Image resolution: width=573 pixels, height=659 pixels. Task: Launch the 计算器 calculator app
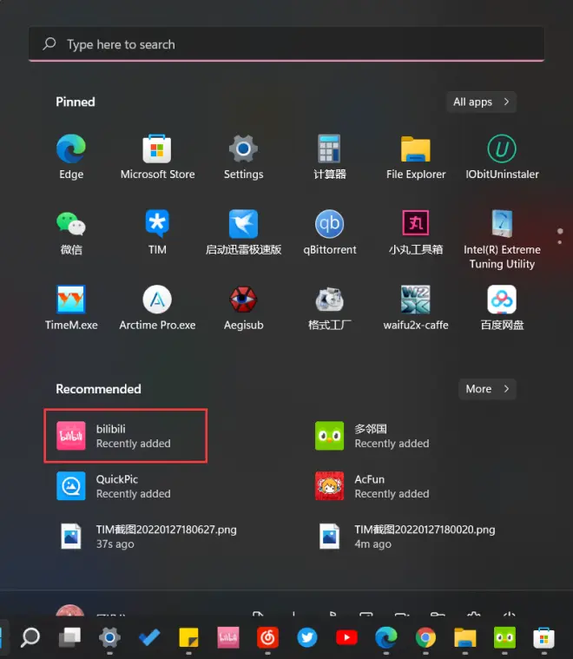point(330,157)
